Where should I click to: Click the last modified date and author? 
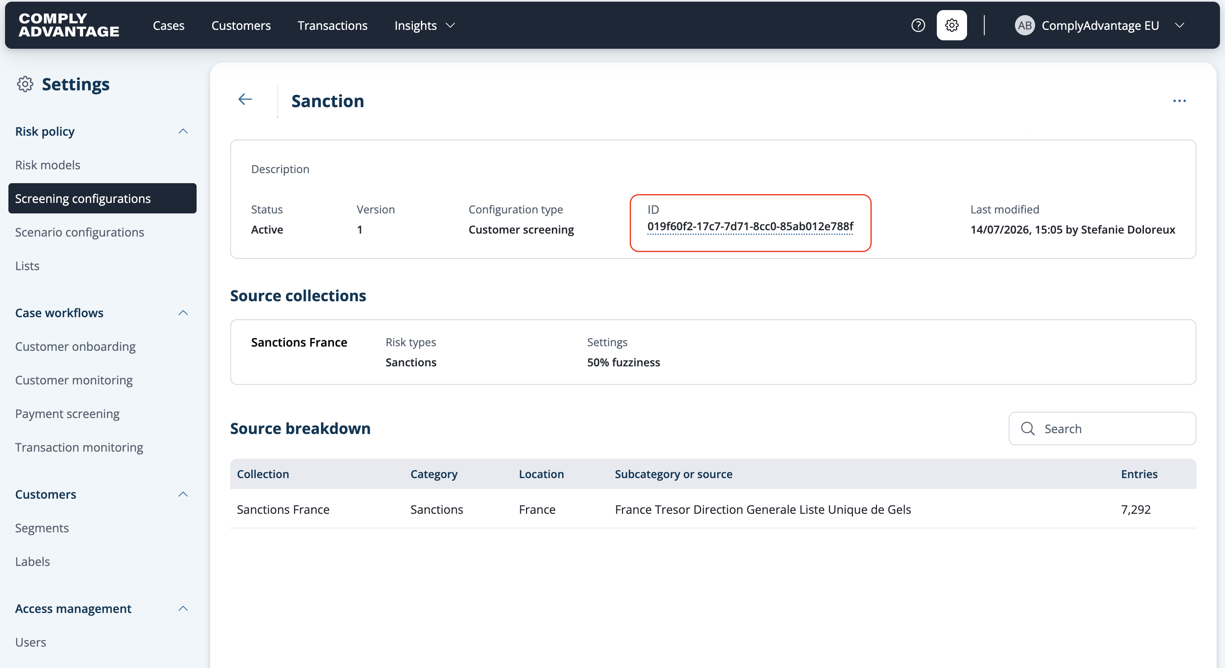pyautogui.click(x=1073, y=230)
